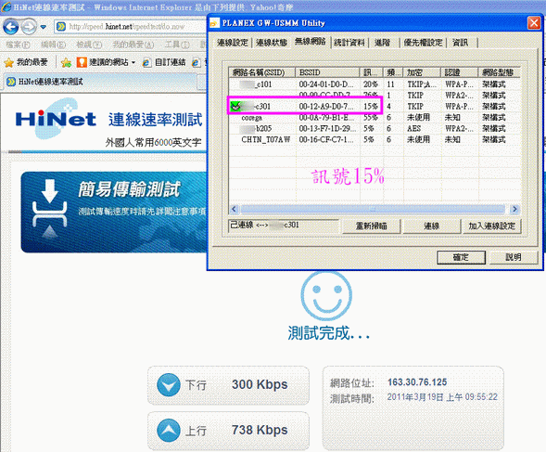Close the PLANEX GW-USMM Utility window

534,23
